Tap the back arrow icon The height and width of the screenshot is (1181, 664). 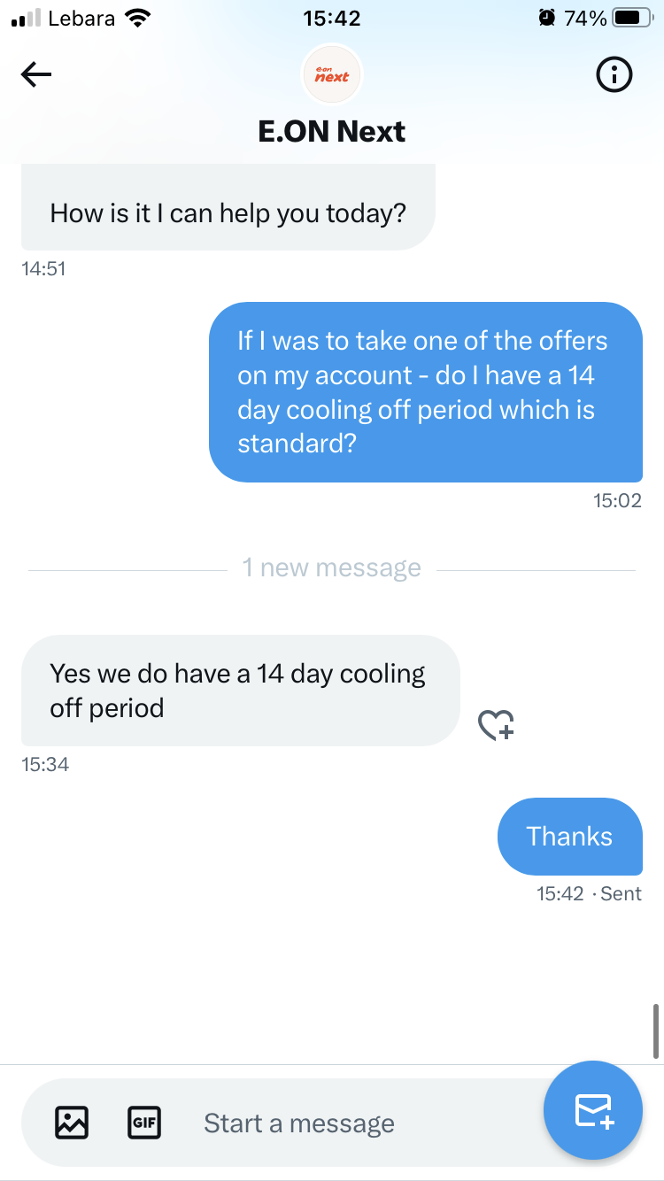(x=36, y=75)
